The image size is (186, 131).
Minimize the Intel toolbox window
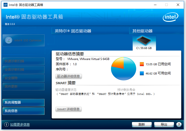(155, 5)
